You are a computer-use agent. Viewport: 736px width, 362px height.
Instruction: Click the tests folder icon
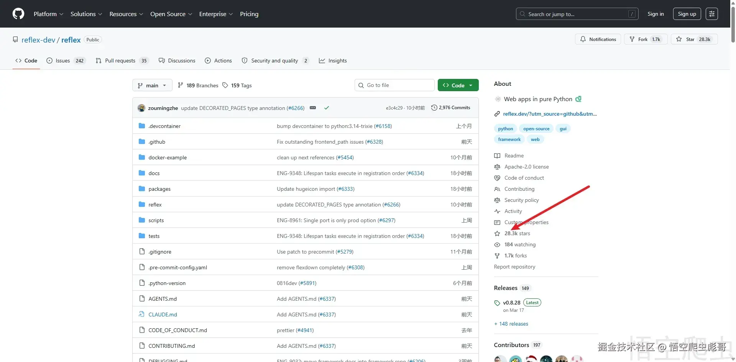[x=142, y=236]
